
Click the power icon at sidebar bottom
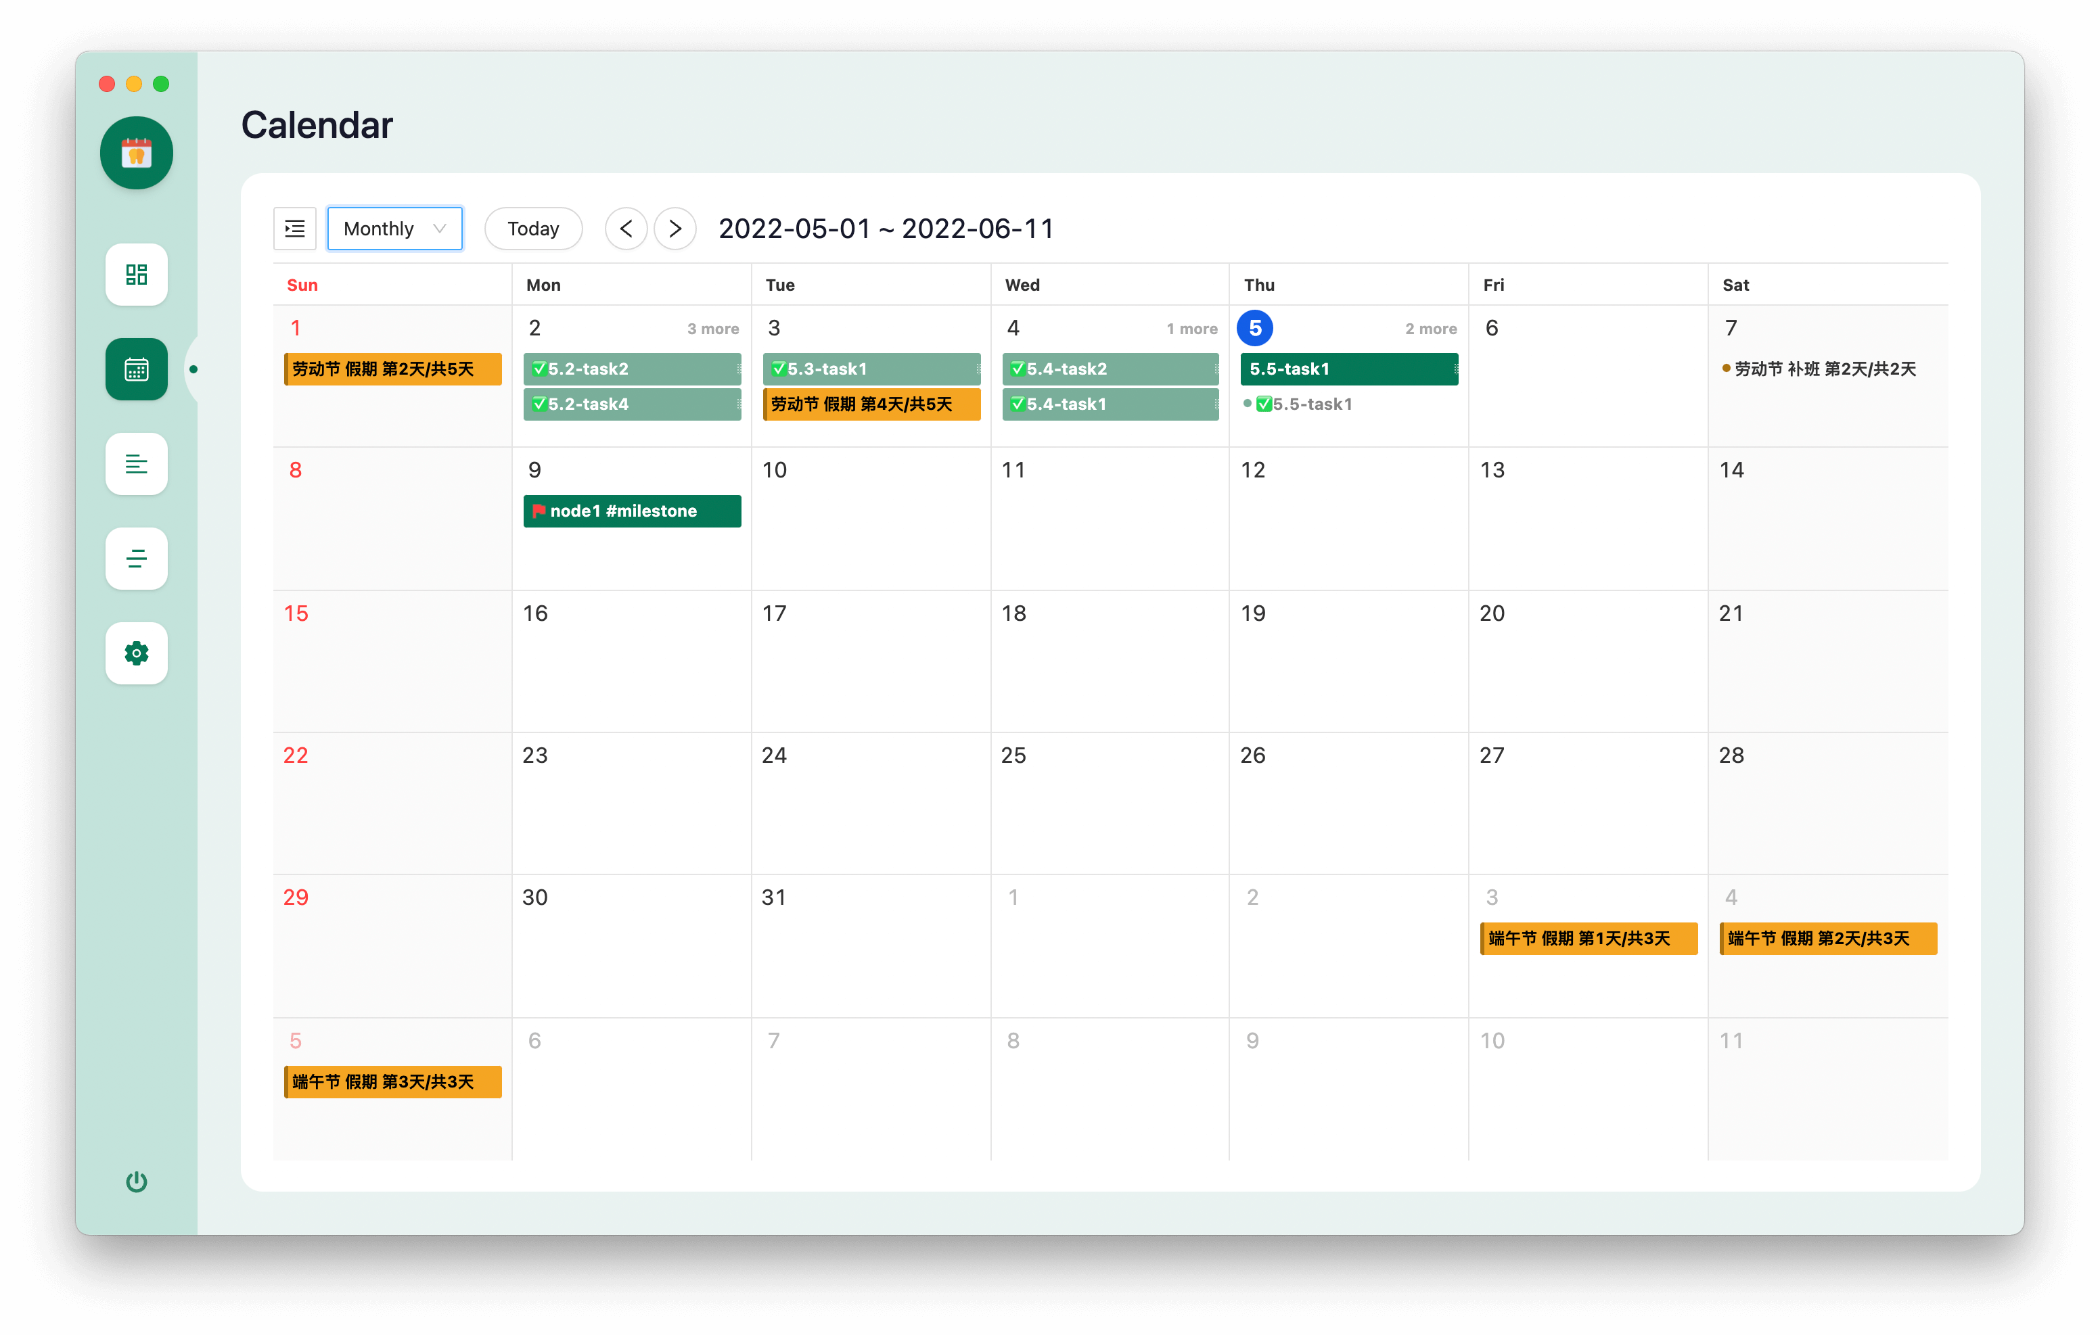pyautogui.click(x=136, y=1181)
